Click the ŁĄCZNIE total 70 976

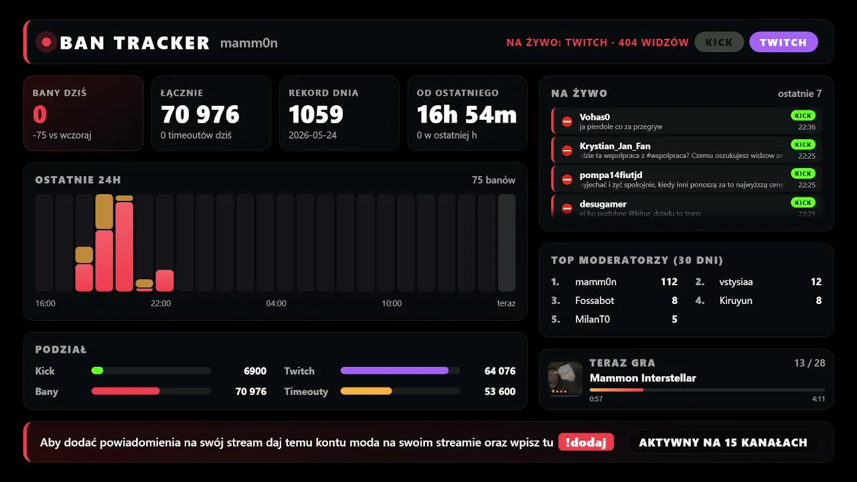click(200, 114)
